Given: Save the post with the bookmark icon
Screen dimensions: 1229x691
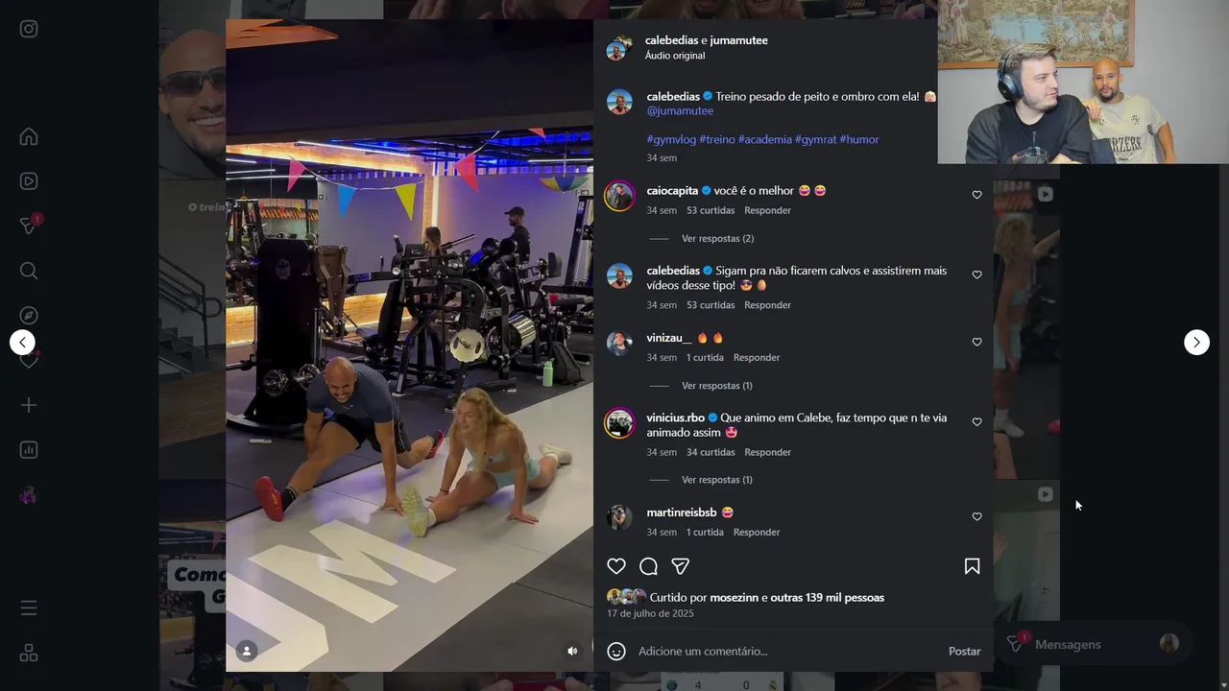Looking at the screenshot, I should 972,566.
